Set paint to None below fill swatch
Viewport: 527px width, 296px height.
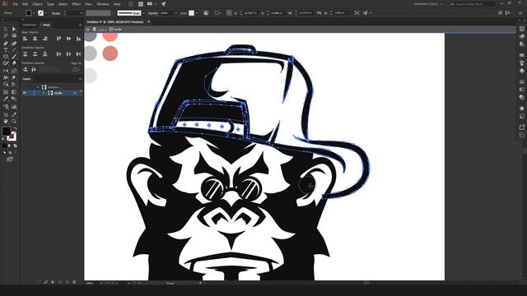(15, 146)
